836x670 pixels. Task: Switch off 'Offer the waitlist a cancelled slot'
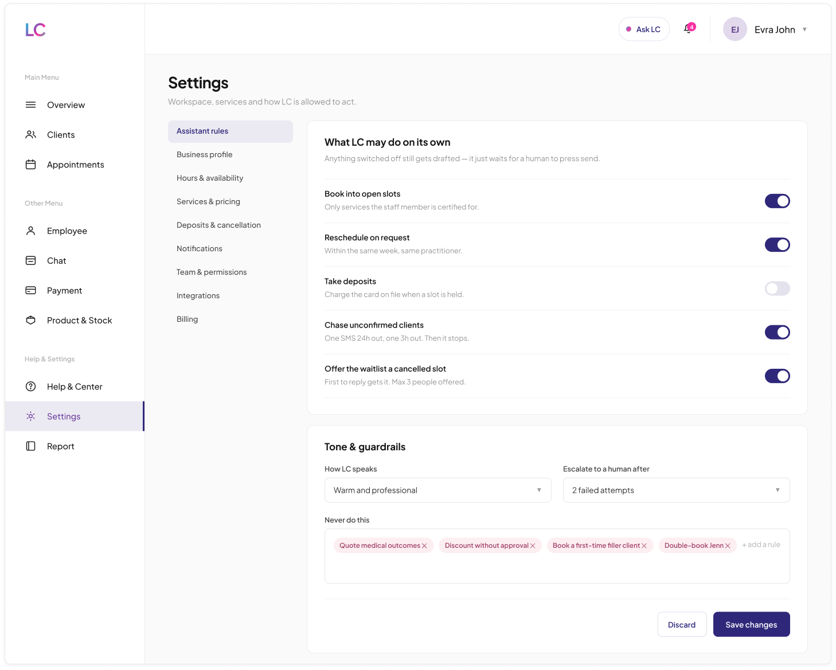click(778, 376)
